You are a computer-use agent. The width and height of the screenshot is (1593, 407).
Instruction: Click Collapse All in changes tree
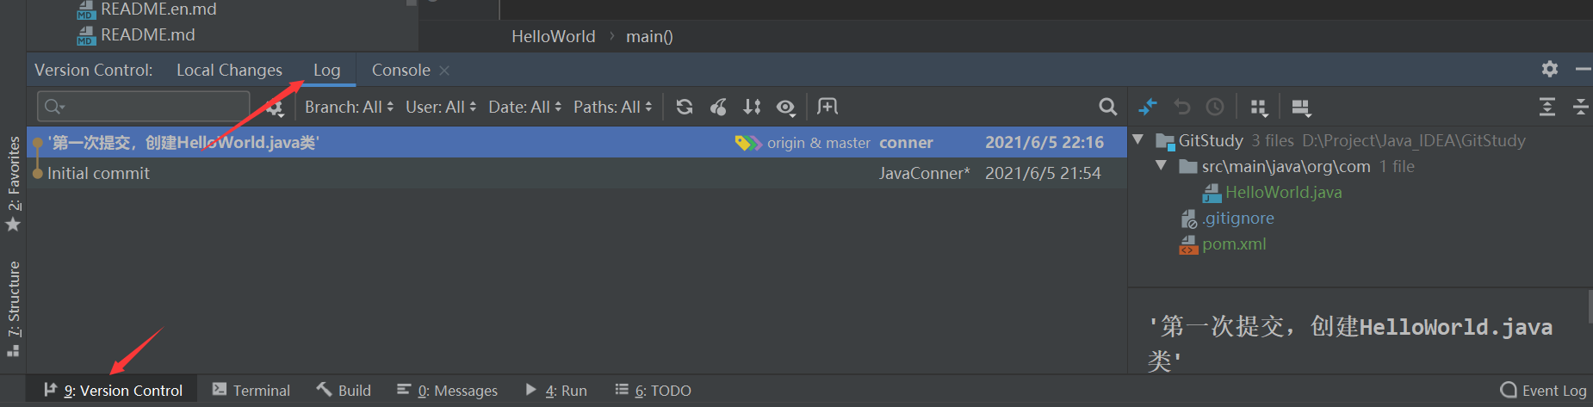click(x=1581, y=108)
